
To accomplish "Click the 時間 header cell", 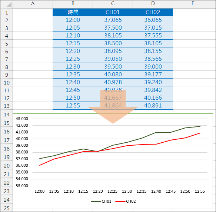I will point(73,12).
